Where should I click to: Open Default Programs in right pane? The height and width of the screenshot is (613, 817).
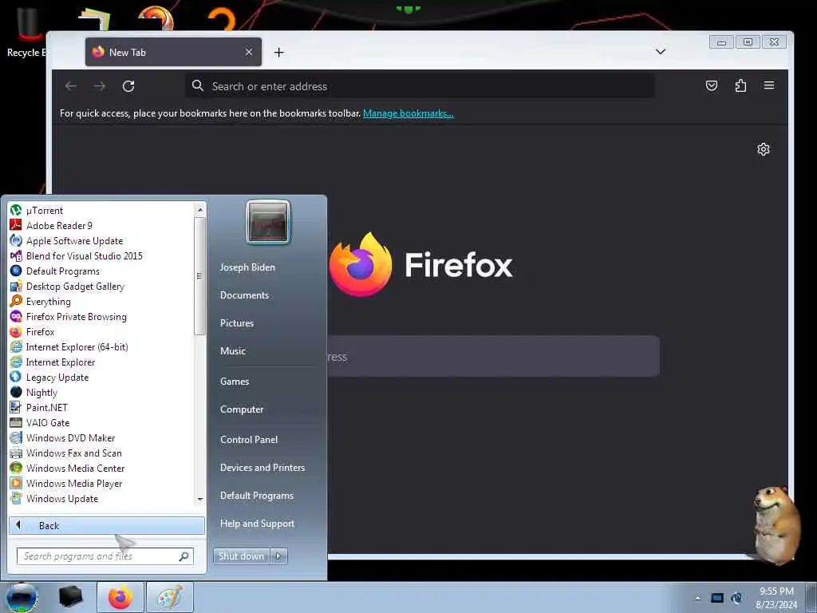[257, 496]
